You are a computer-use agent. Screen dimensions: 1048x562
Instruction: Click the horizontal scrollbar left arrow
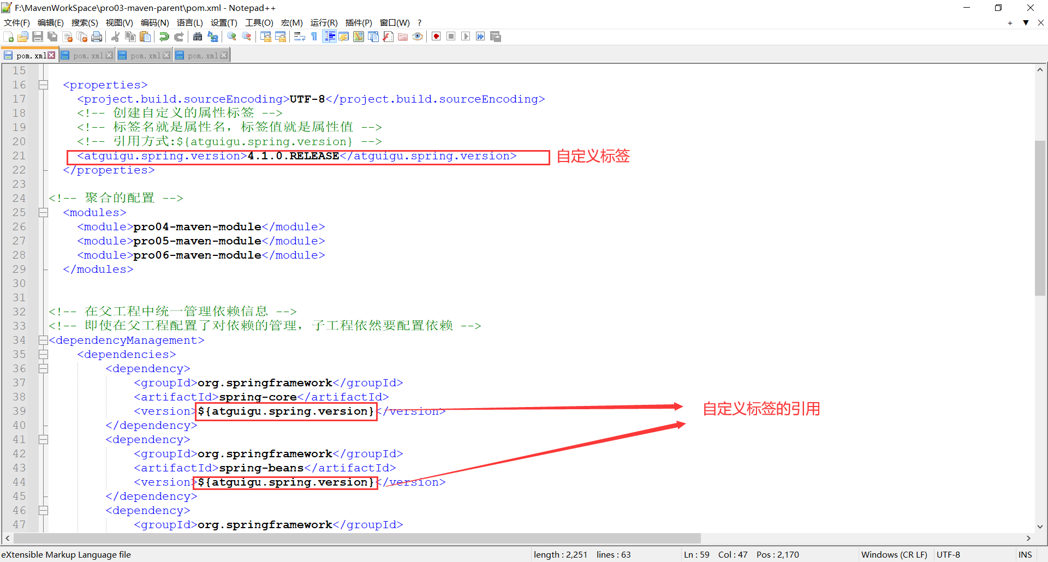pos(7,538)
